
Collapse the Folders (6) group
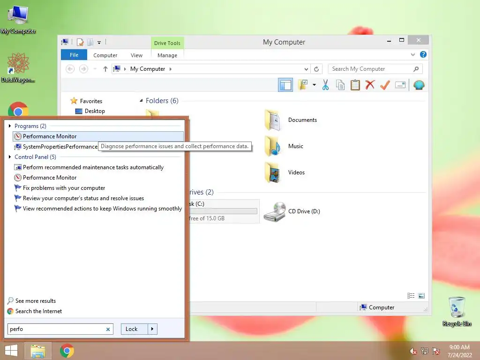click(141, 100)
